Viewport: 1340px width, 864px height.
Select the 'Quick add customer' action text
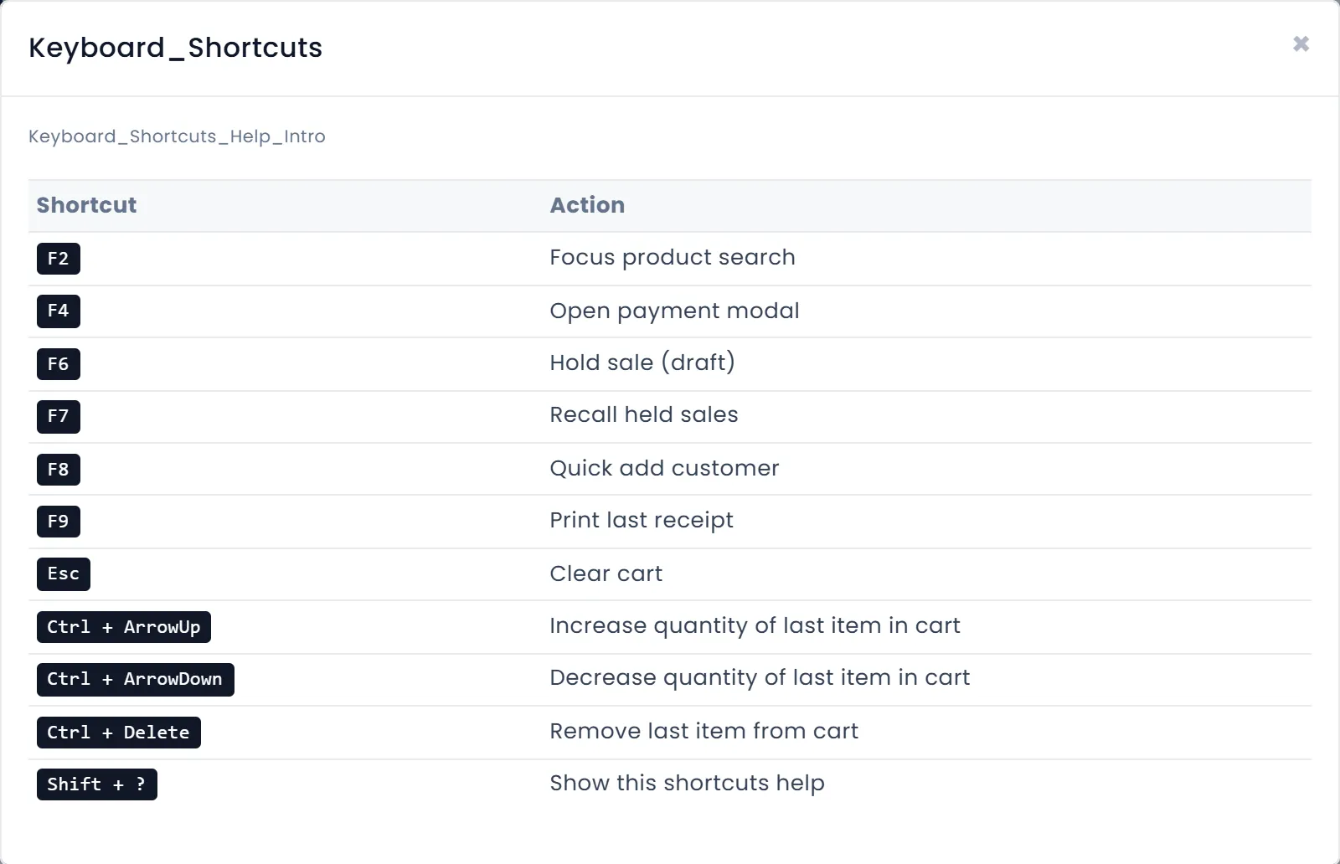664,468
